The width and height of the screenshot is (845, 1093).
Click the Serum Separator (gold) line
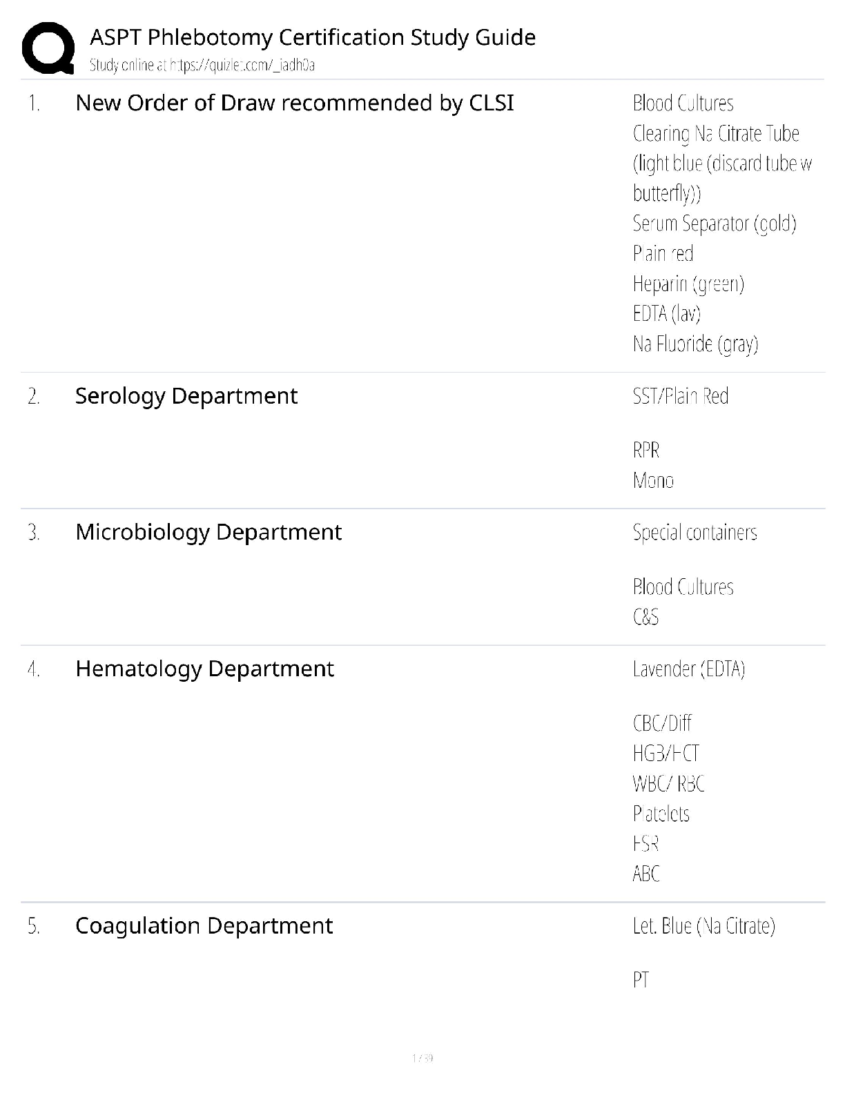[715, 224]
